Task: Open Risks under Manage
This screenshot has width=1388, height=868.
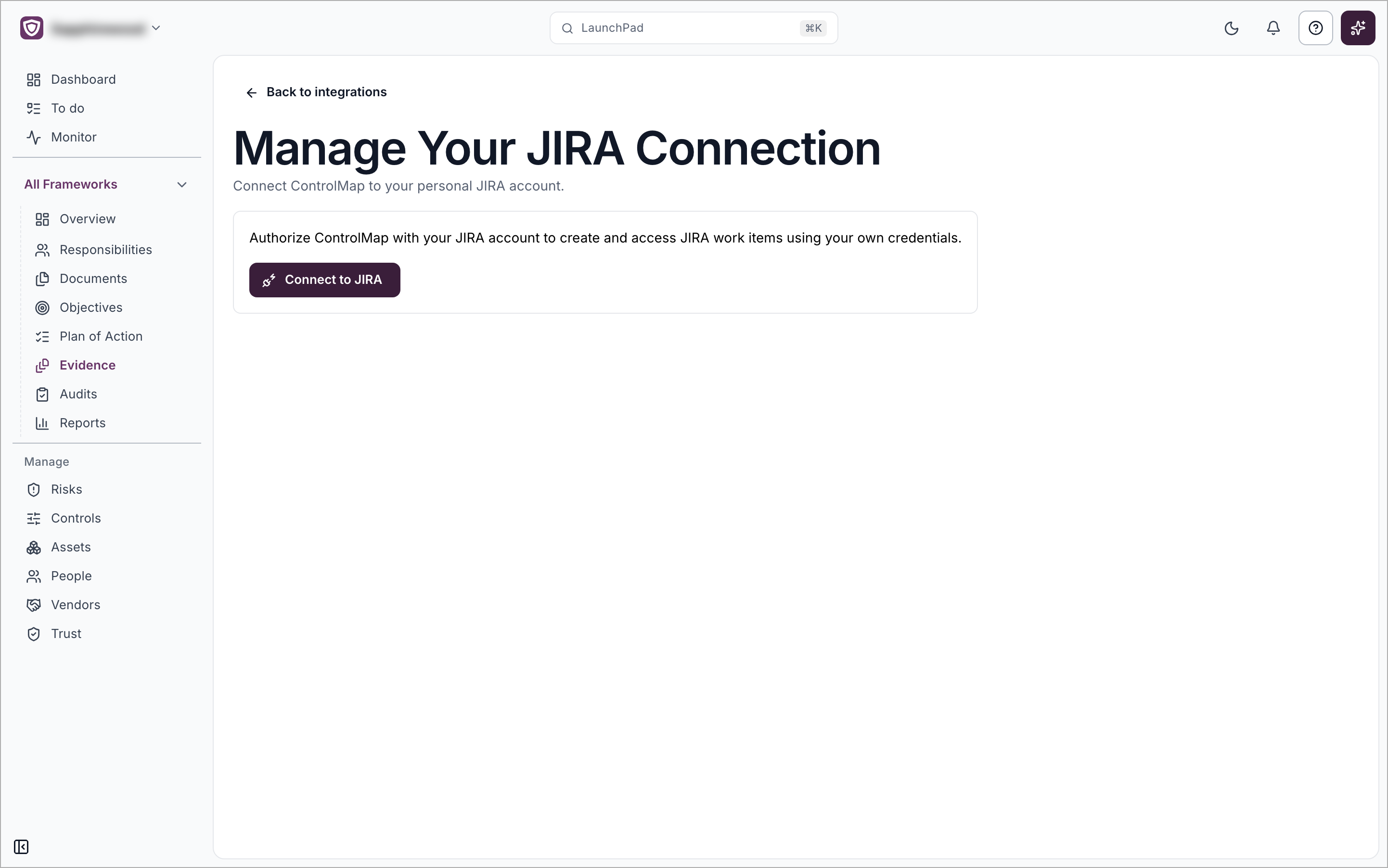Action: (x=66, y=489)
